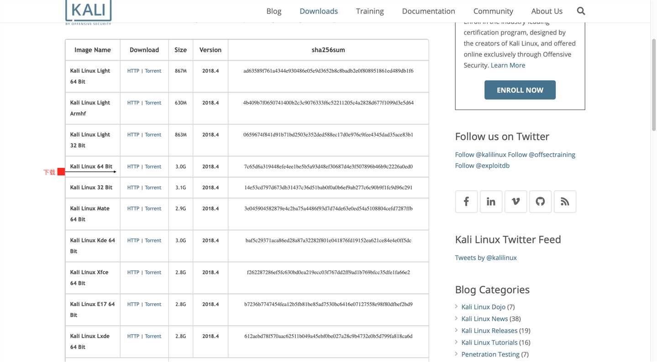Download Kali Linux Mate 64 Bit via Torrent

coord(153,208)
